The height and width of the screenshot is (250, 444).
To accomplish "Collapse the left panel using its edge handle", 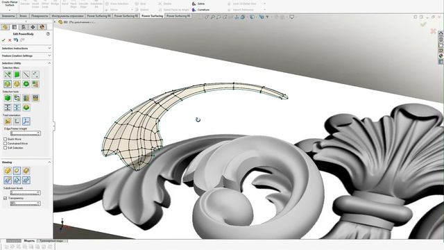I will point(54,126).
